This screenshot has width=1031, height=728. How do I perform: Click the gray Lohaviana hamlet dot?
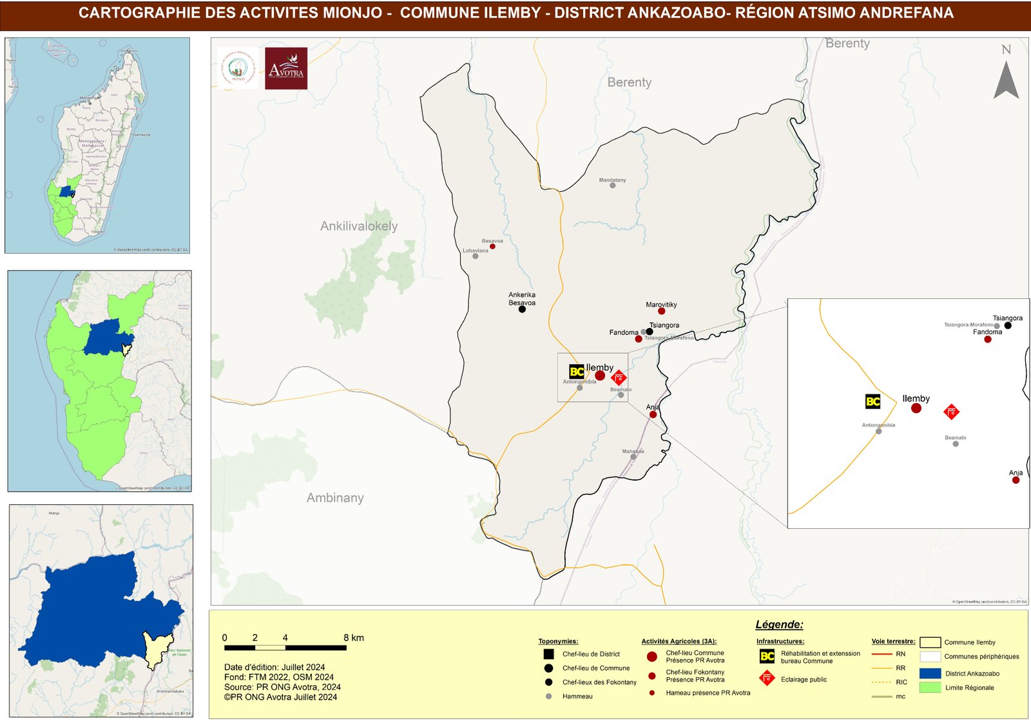(x=476, y=256)
